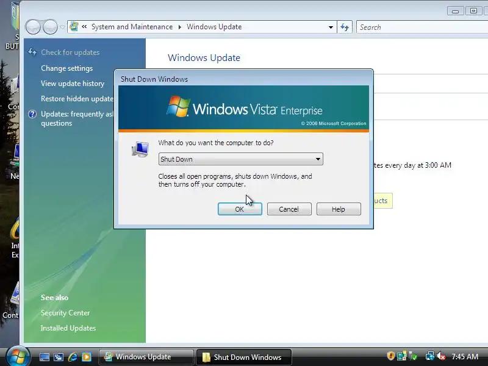Expand the breadcrumb arrow after System and Maintenance

[180, 27]
